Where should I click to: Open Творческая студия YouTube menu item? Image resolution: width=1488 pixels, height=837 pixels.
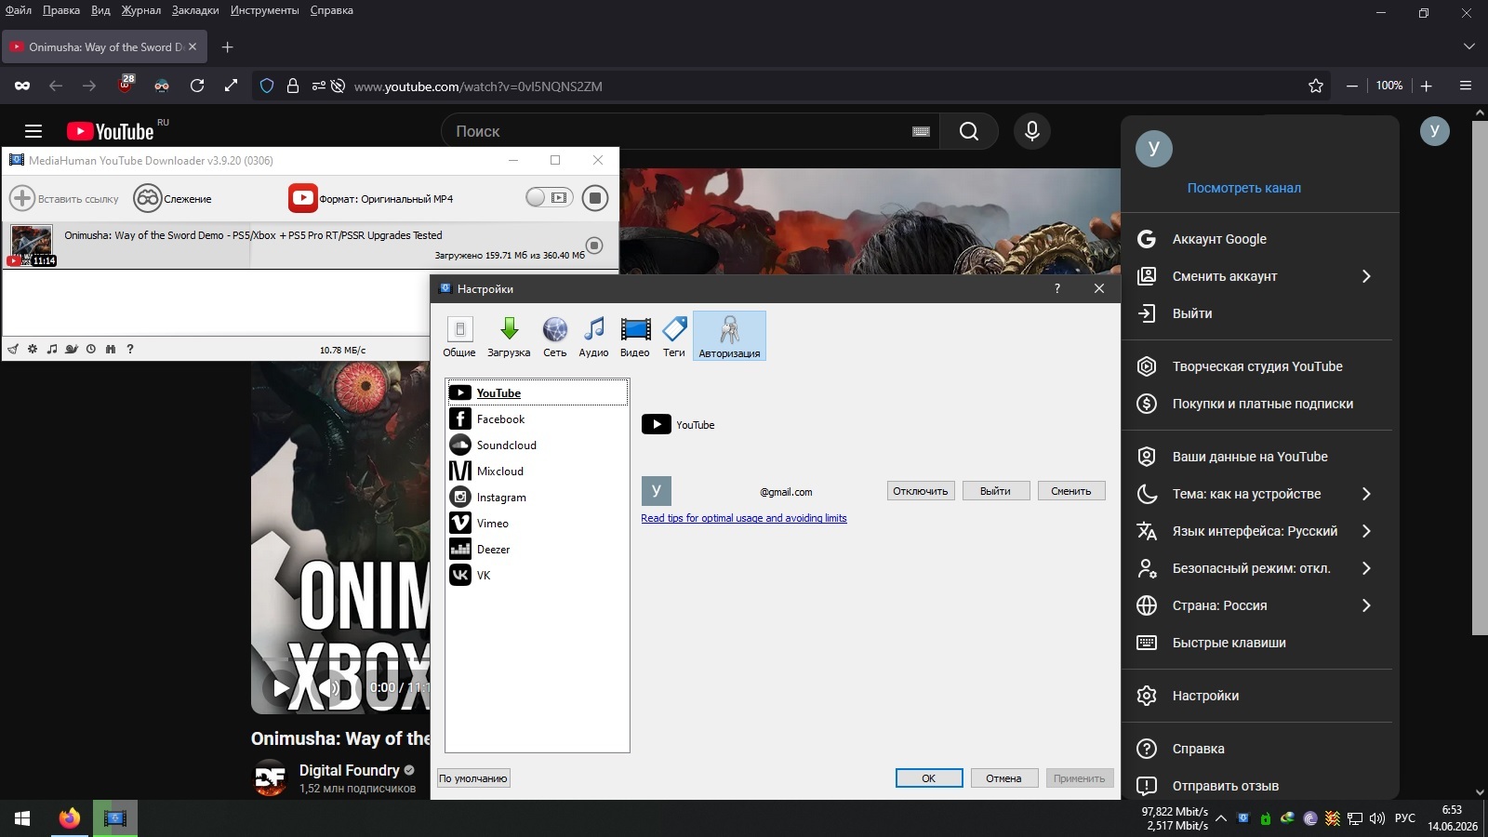[x=1256, y=366]
